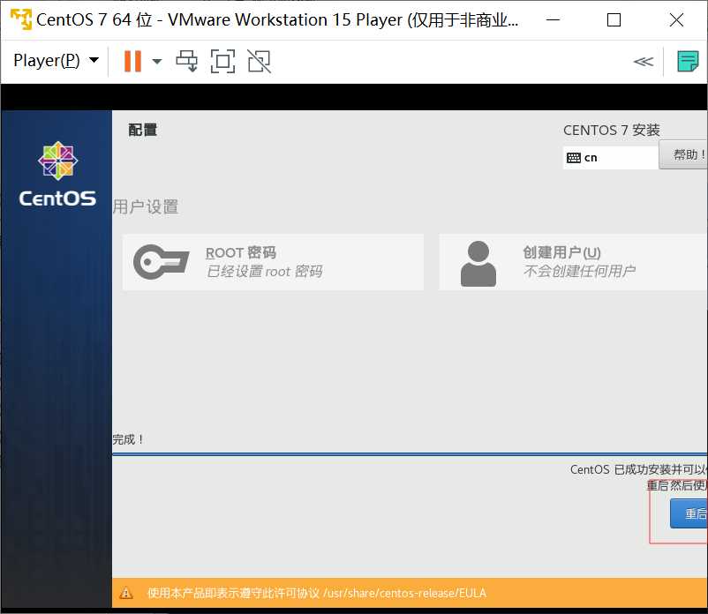The width and height of the screenshot is (708, 614).
Task: Open the green notes/message log icon
Action: (x=688, y=62)
